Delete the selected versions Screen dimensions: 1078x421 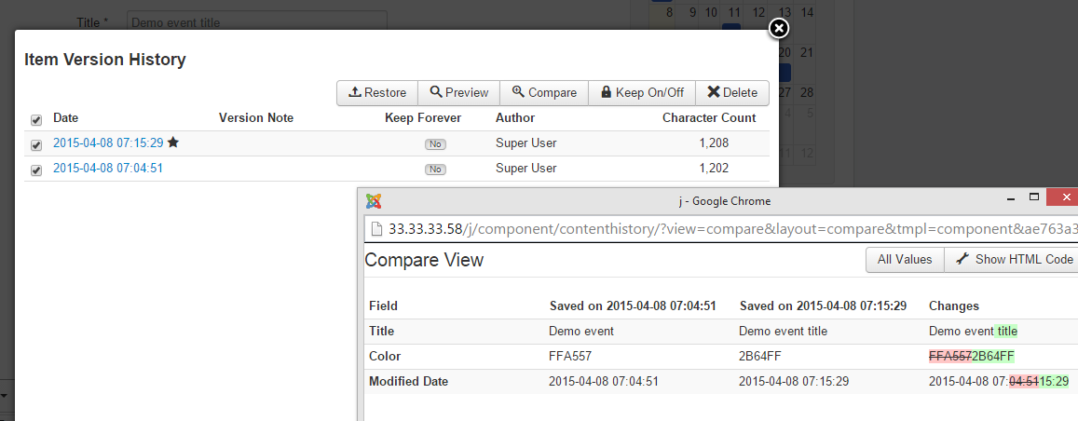tap(732, 92)
